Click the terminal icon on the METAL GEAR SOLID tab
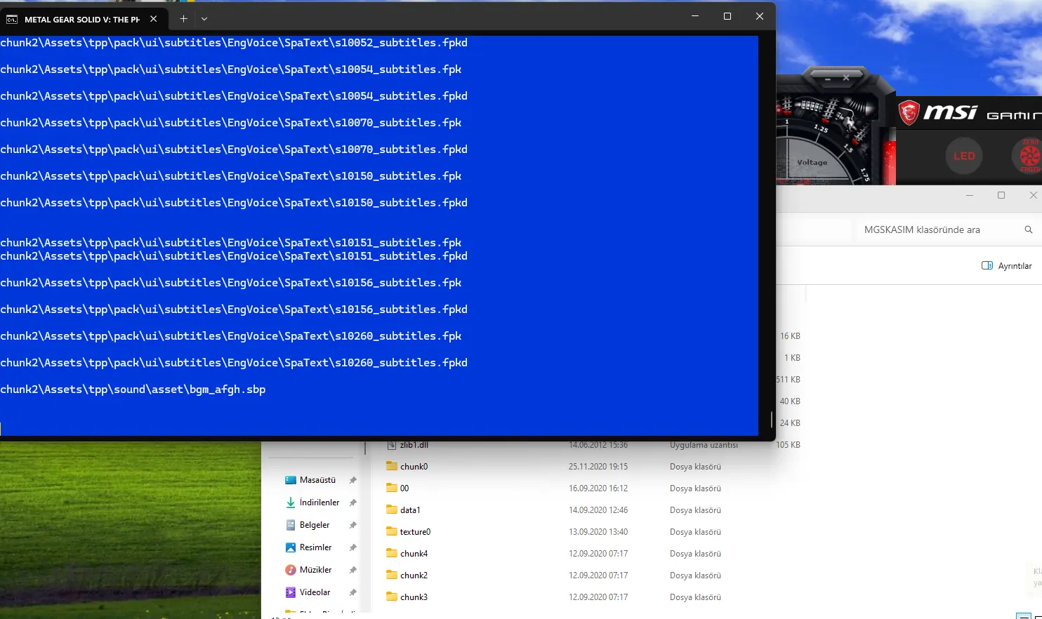 [12, 19]
